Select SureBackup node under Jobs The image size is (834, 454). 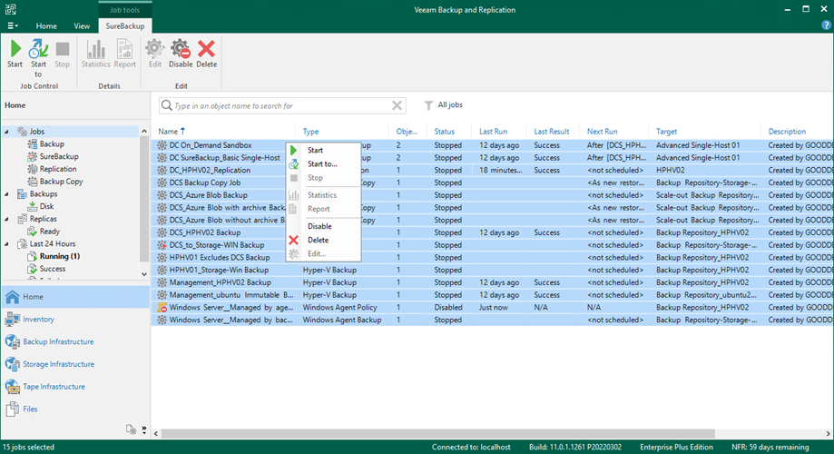58,156
